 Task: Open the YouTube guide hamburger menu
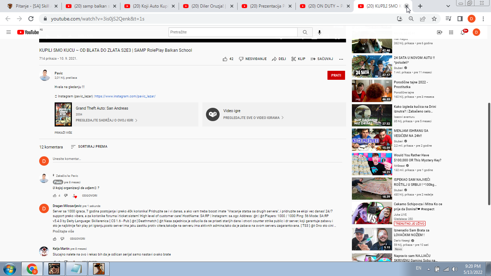click(9, 32)
